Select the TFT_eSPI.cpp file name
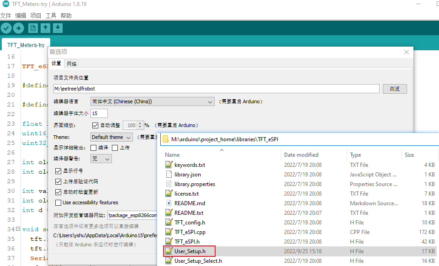Screen dimensions: 439x266 click(190, 232)
